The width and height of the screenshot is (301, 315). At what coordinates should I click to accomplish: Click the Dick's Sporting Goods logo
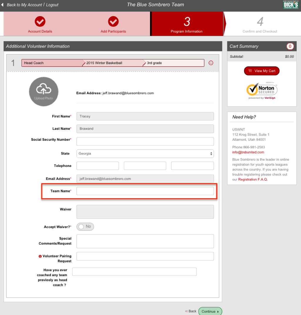coord(290,5)
